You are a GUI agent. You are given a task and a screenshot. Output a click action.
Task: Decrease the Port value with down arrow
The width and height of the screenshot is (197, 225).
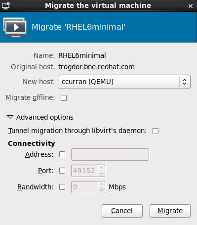pos(102,174)
